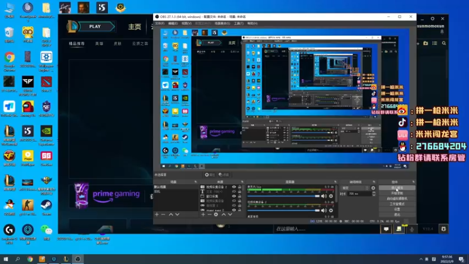Viewport: 469px width, 264px height.
Task: Click the Settings button in OBS controls
Action: (x=397, y=209)
